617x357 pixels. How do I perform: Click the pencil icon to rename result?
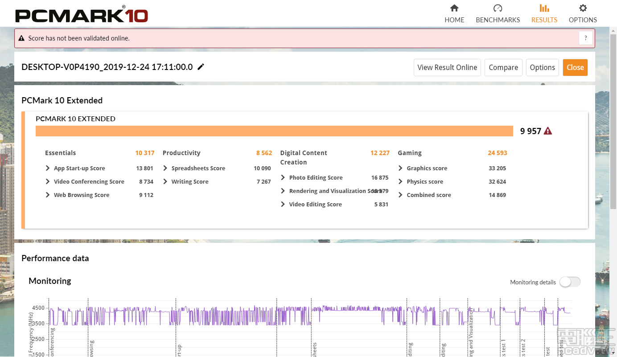point(201,67)
